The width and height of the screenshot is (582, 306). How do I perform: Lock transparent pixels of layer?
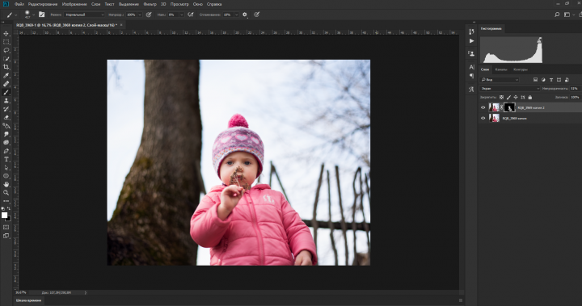[x=501, y=97]
